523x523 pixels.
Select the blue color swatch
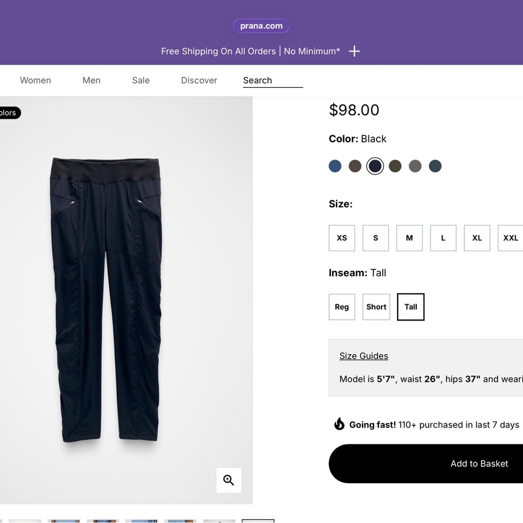(x=335, y=166)
